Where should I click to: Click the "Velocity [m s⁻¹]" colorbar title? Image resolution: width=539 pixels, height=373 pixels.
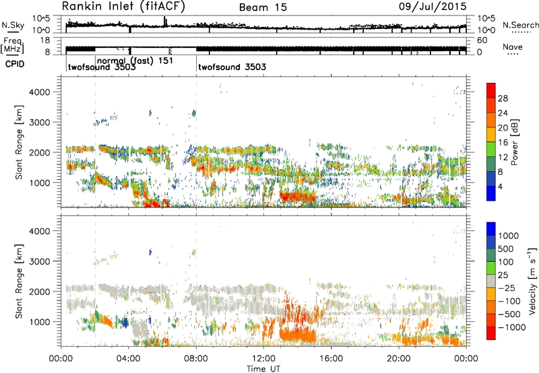point(532,281)
